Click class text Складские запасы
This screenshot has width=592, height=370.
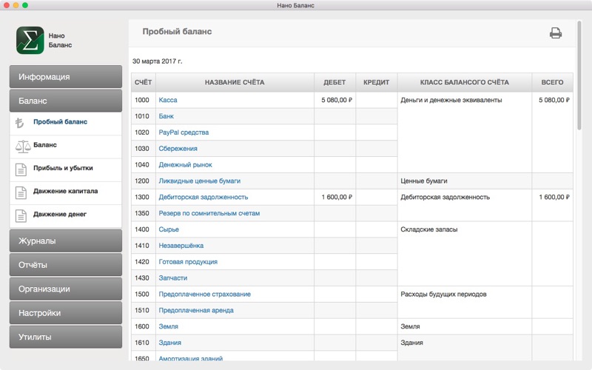tap(429, 229)
